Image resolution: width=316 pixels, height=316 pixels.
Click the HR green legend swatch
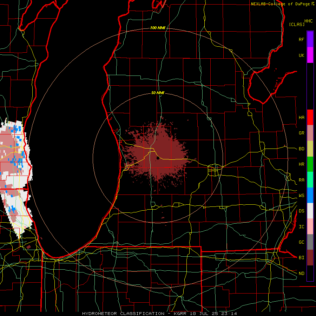310,164
